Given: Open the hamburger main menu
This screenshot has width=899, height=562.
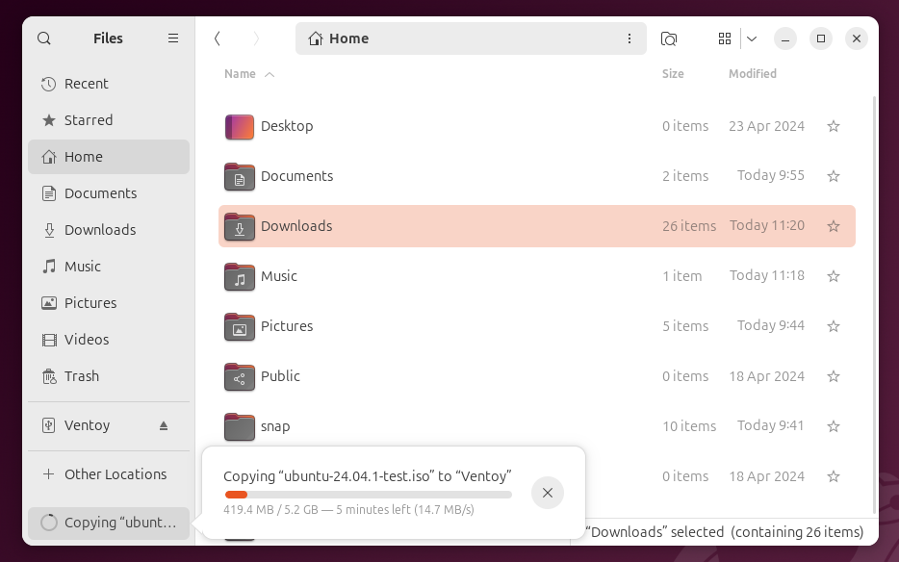Looking at the screenshot, I should (173, 38).
